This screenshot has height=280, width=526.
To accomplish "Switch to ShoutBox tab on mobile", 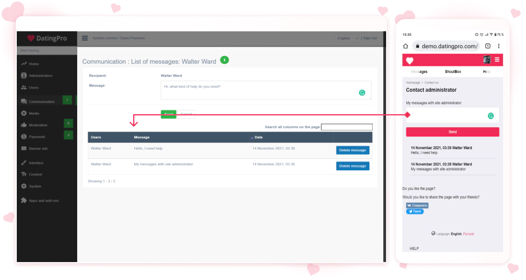I will 453,72.
